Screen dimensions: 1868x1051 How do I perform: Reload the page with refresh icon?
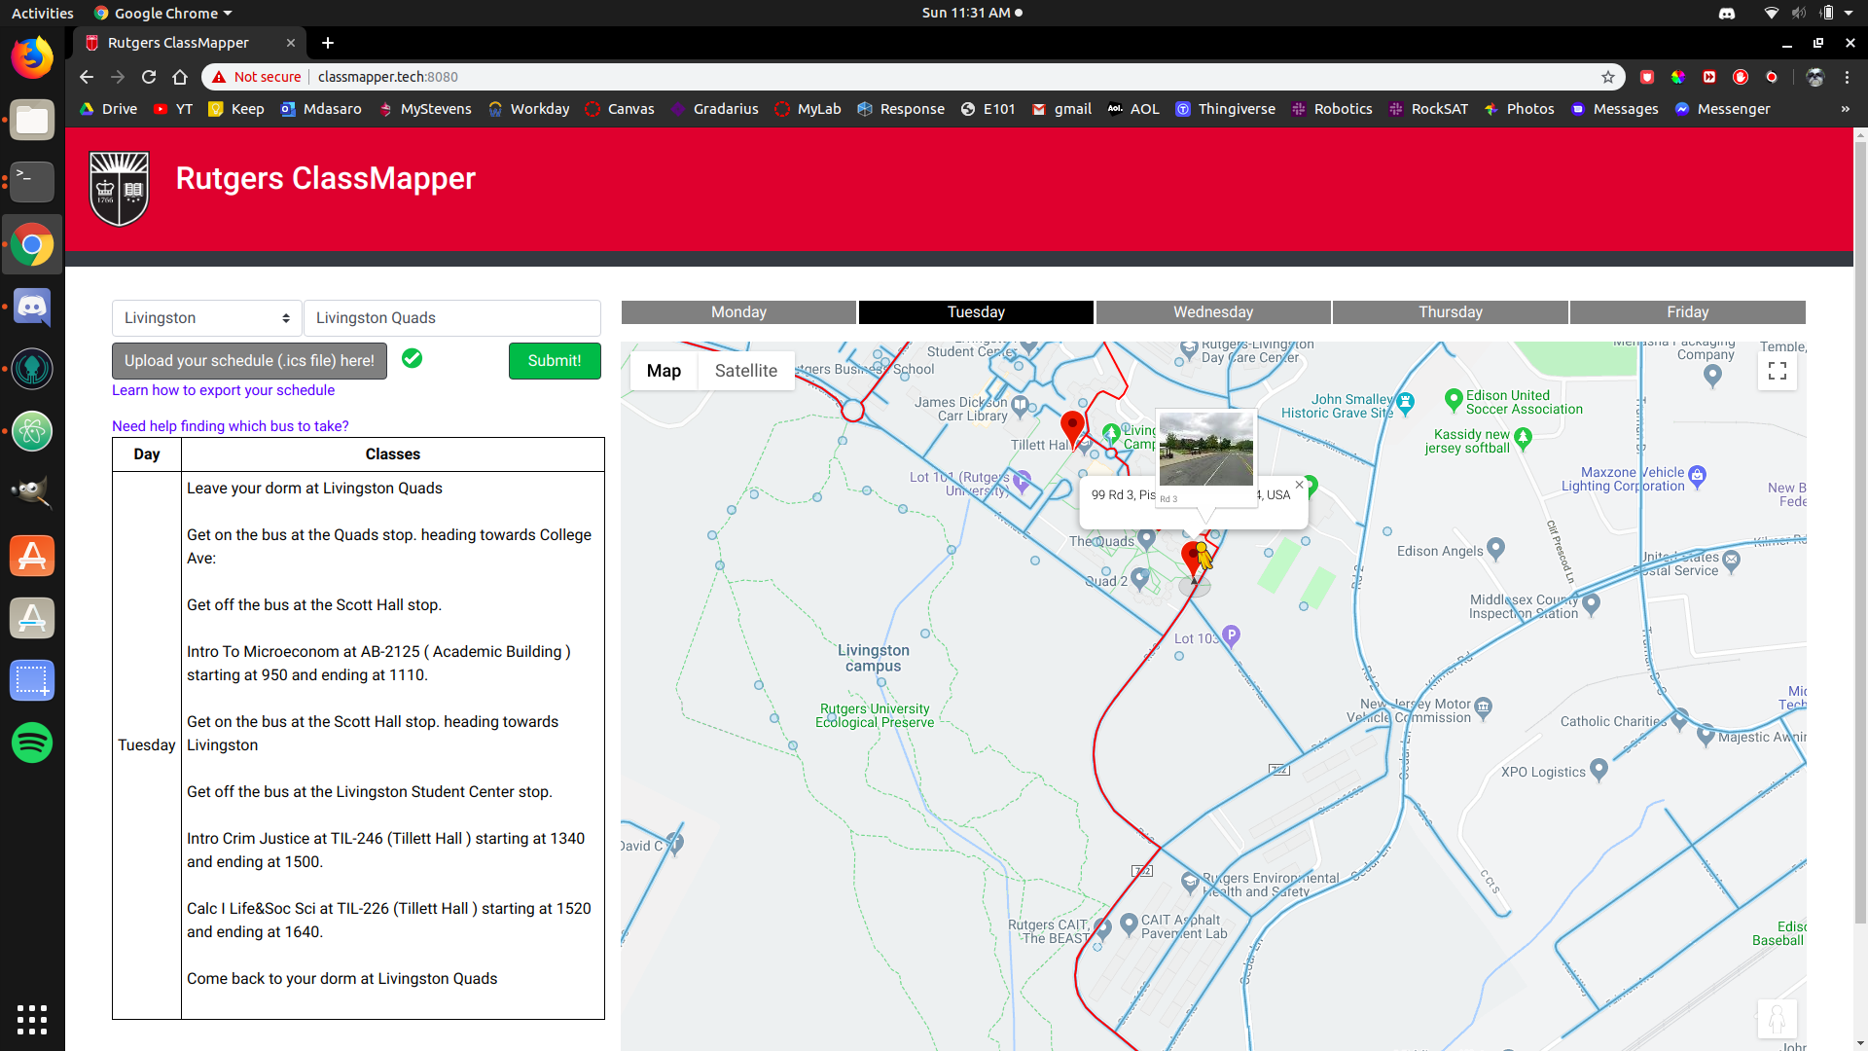(149, 77)
